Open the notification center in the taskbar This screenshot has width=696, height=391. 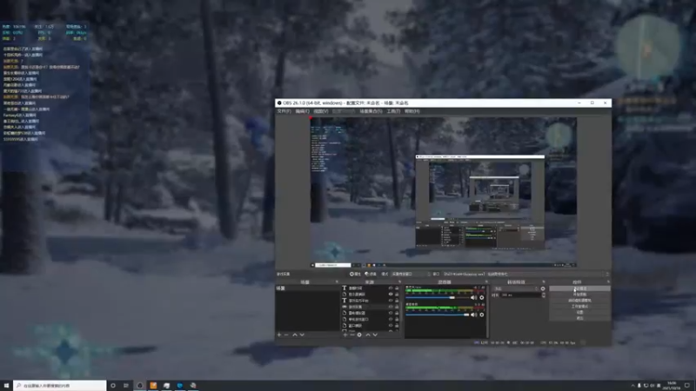(687, 386)
